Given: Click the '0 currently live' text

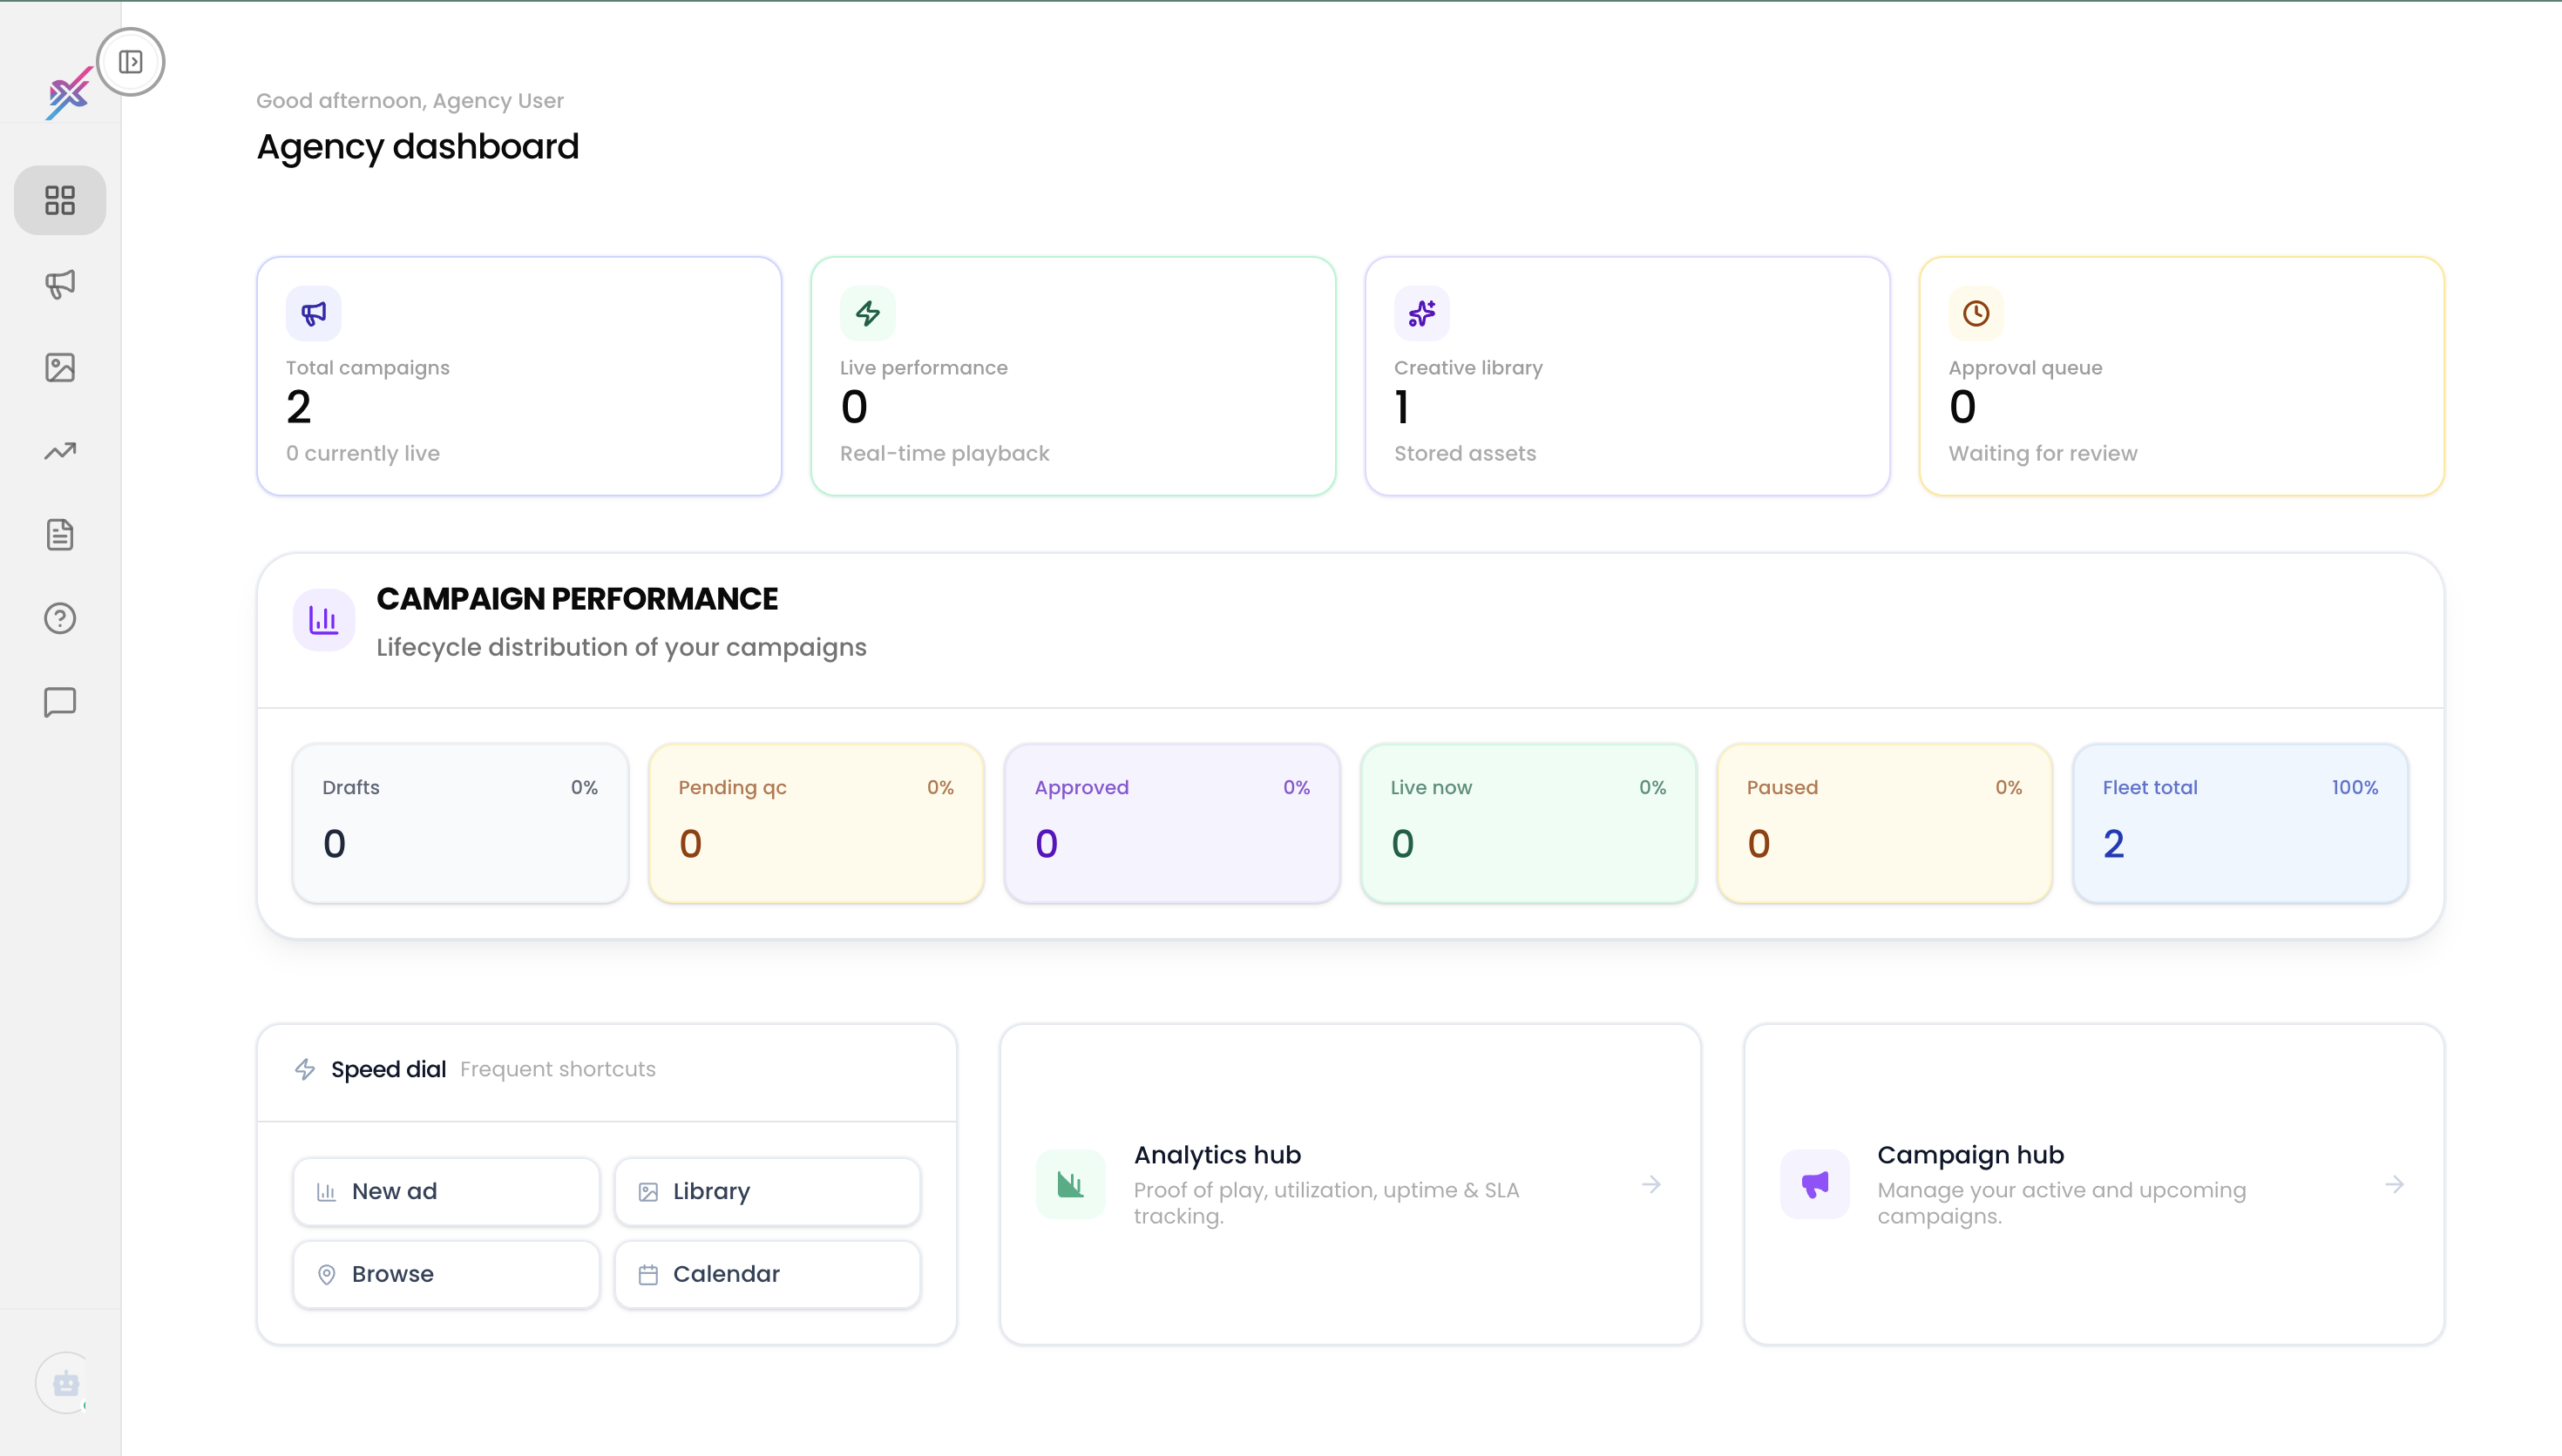Looking at the screenshot, I should click(x=363, y=454).
